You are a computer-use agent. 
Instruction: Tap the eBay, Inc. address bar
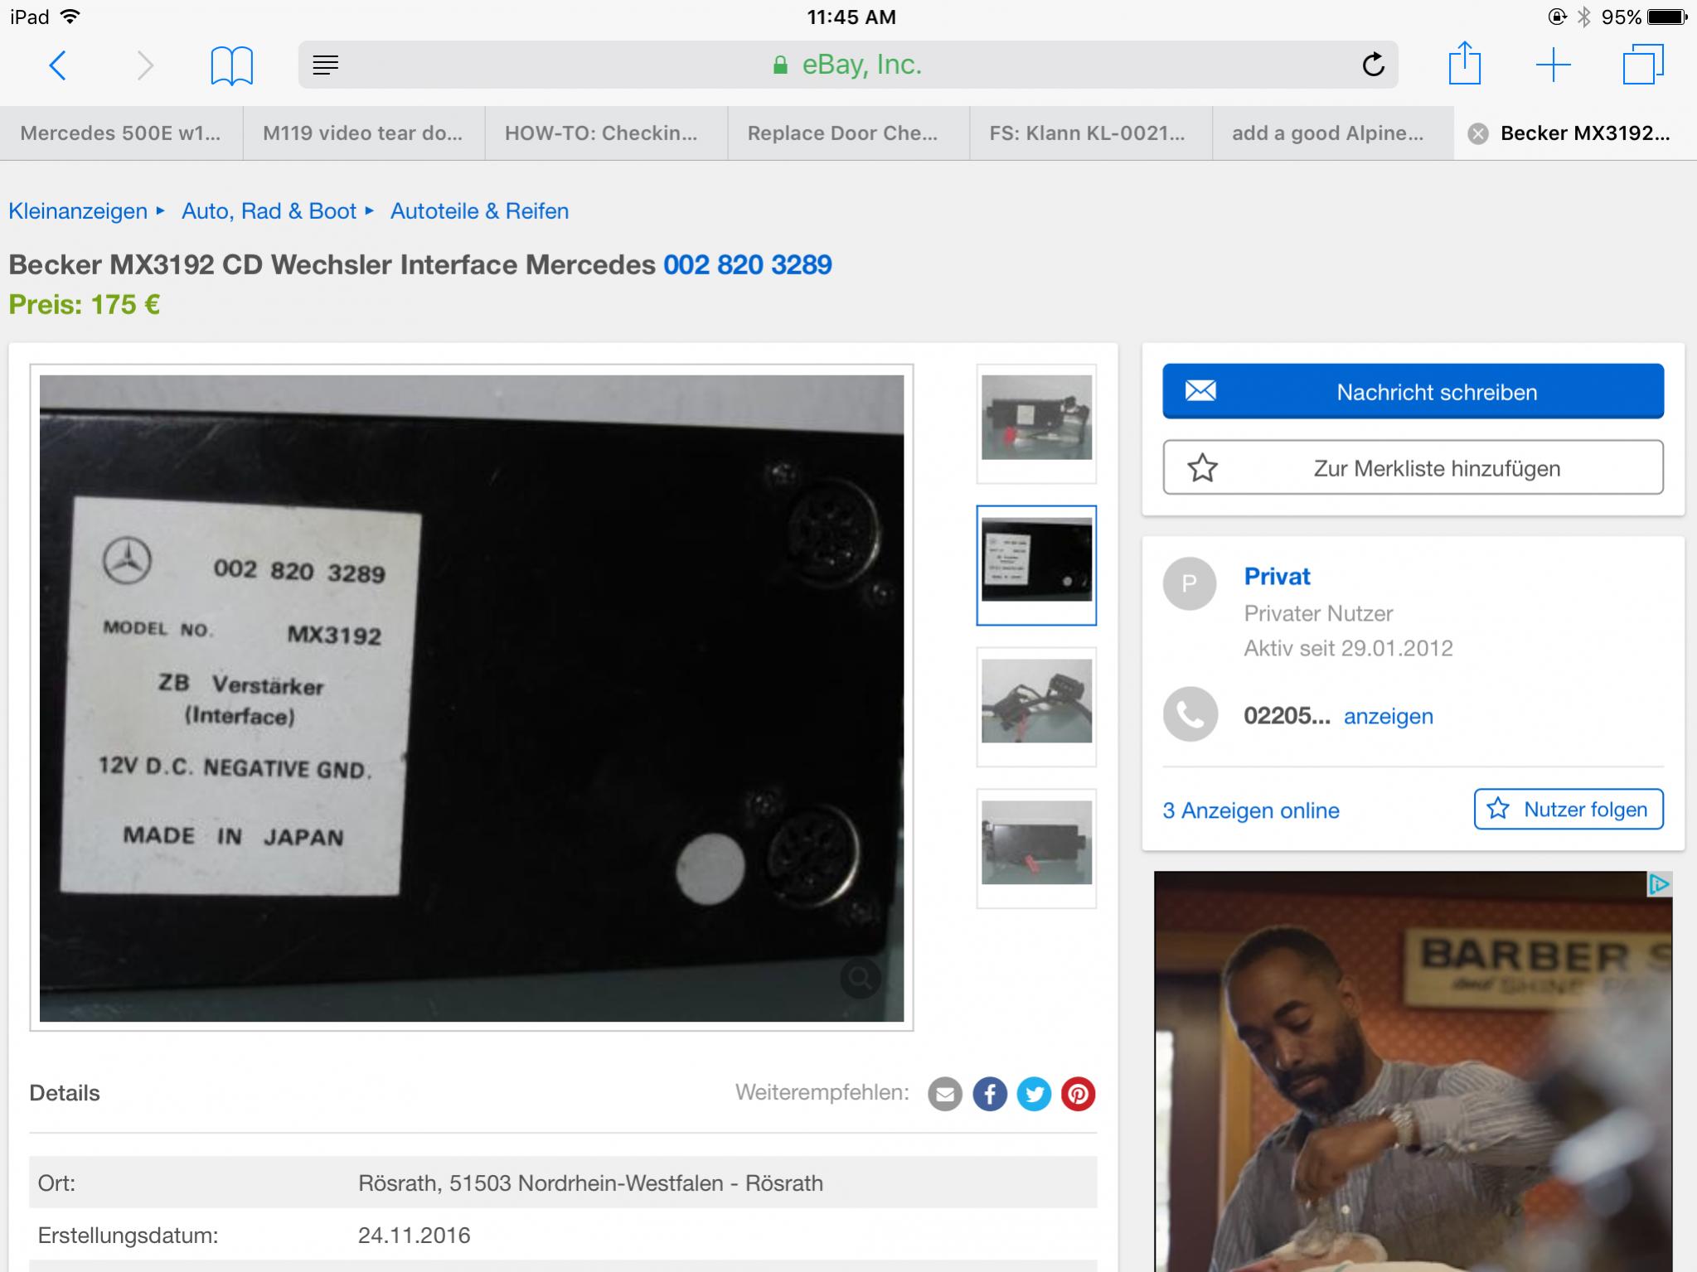[x=848, y=65]
